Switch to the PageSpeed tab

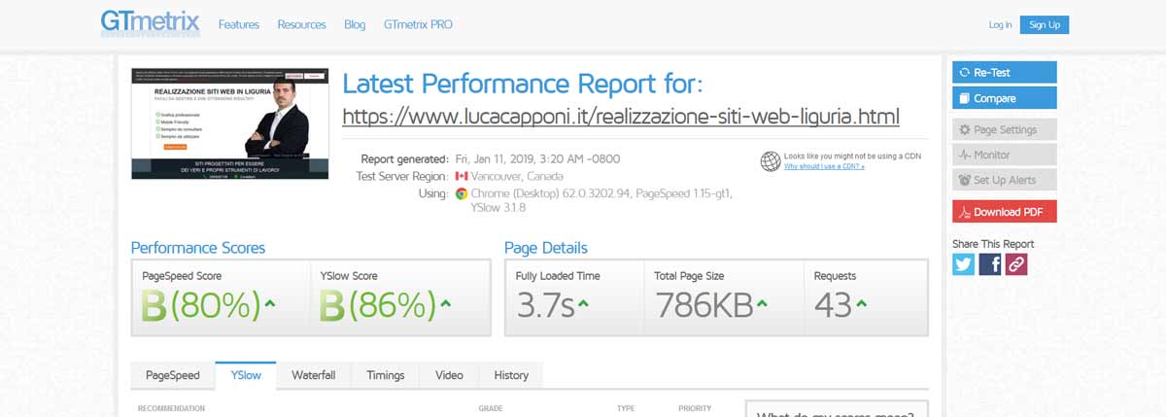click(x=173, y=375)
